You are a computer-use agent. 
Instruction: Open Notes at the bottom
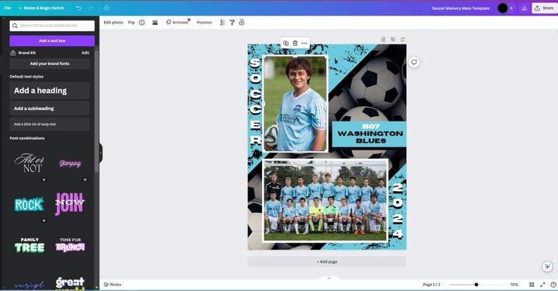coord(112,285)
